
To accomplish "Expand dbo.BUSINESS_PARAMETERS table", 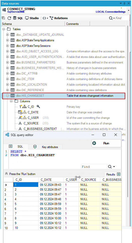I will coord(7,62).
